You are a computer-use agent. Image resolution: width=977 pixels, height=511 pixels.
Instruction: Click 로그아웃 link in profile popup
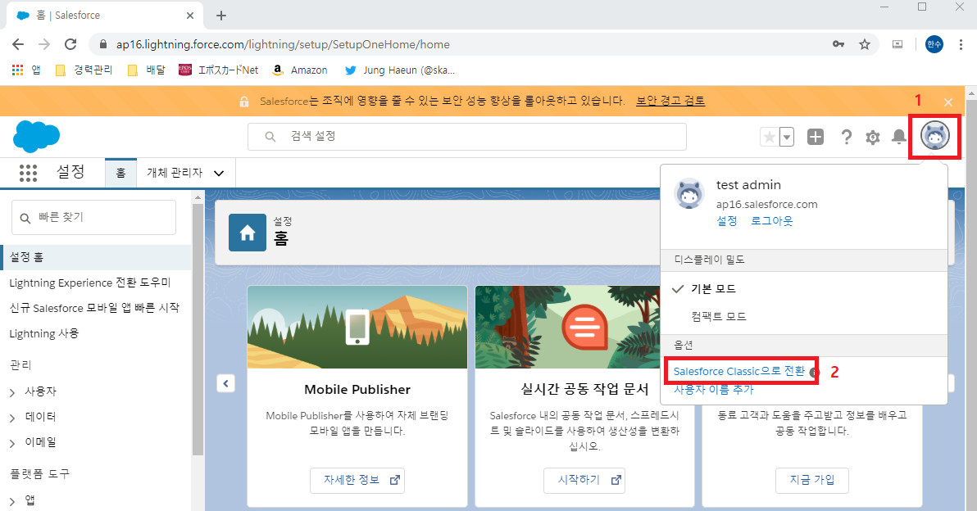(771, 221)
